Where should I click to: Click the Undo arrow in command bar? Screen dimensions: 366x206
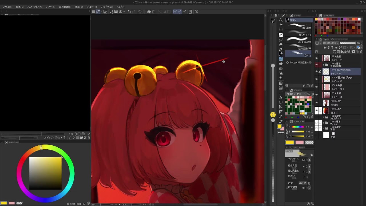pyautogui.click(x=129, y=12)
